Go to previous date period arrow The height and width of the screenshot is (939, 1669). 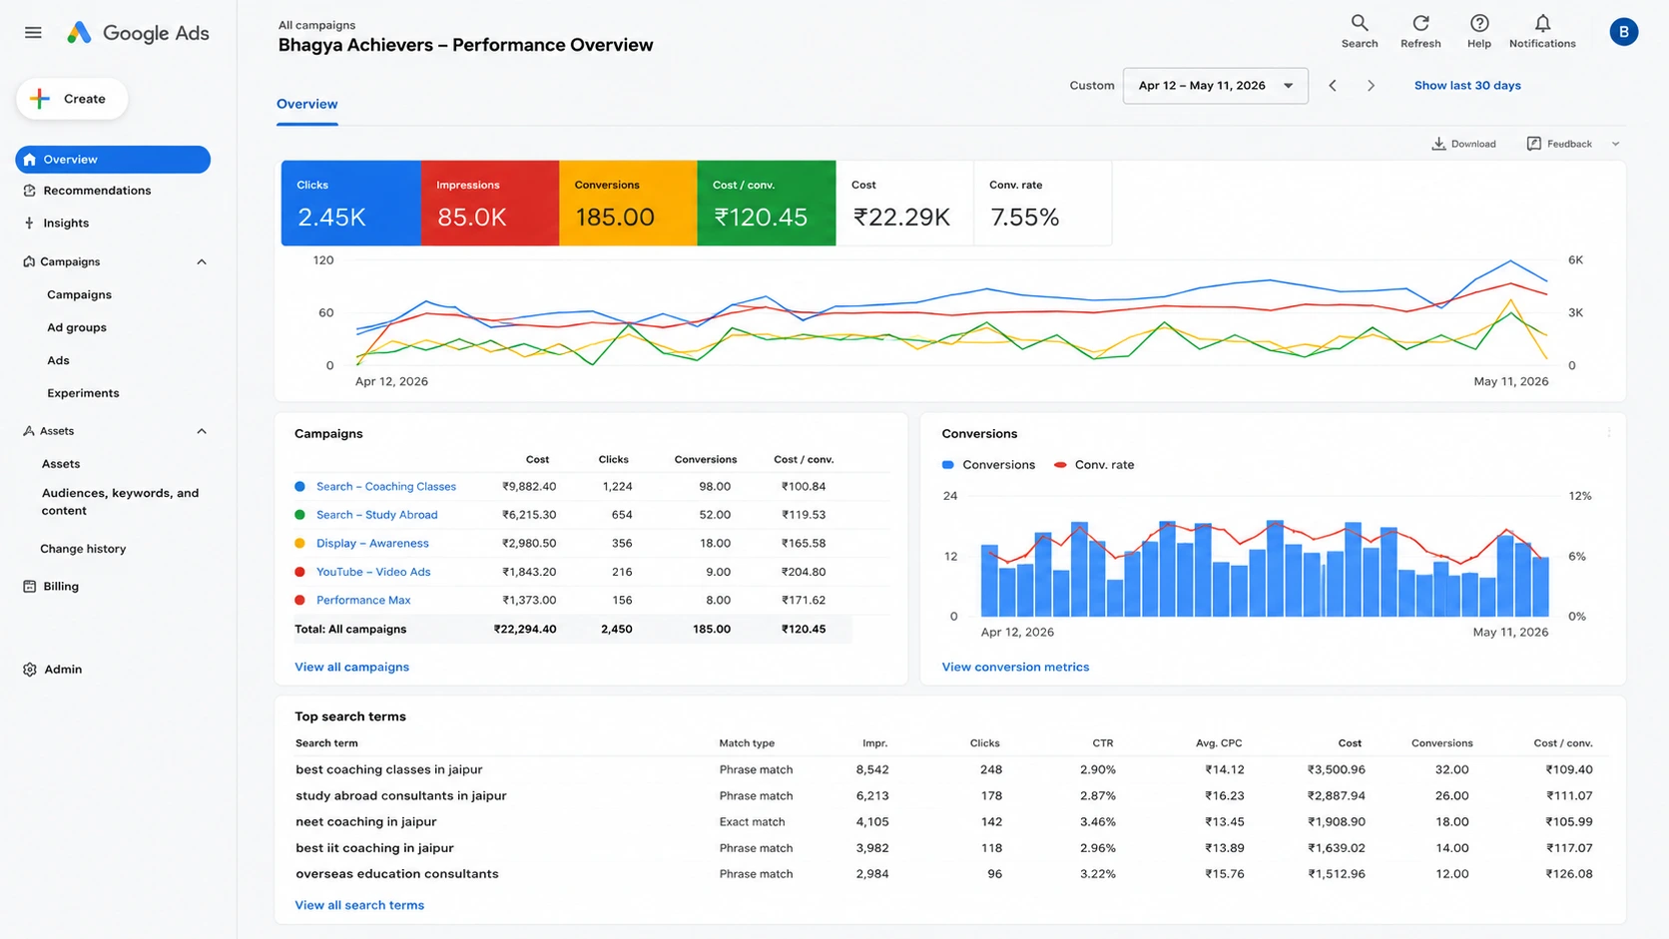click(x=1333, y=86)
